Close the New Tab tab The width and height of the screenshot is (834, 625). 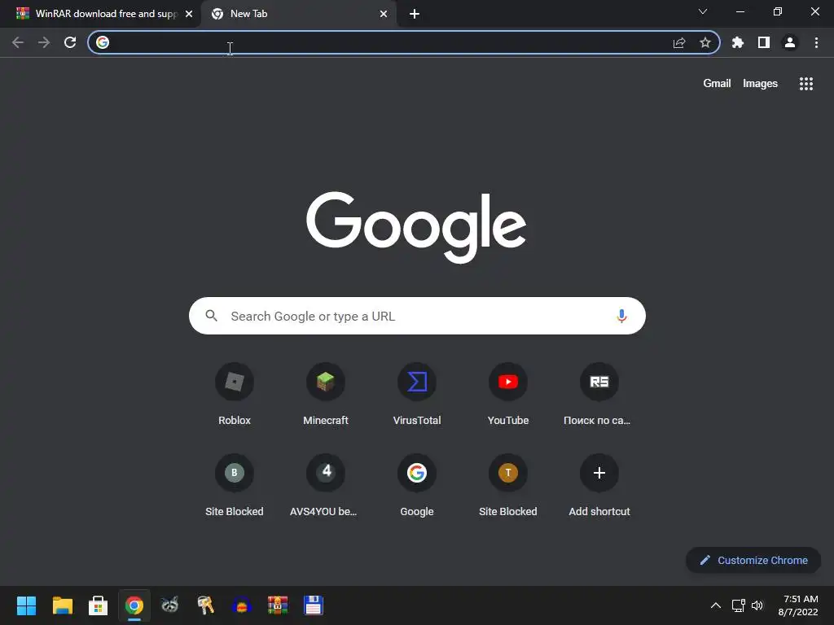[384, 14]
